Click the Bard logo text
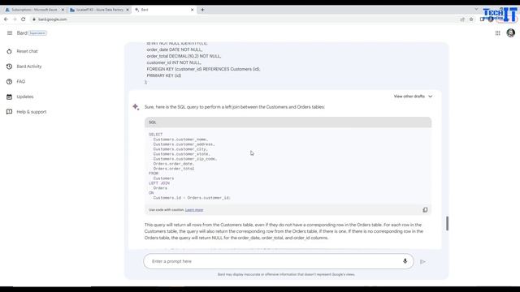520x292 pixels. tap(22, 32)
